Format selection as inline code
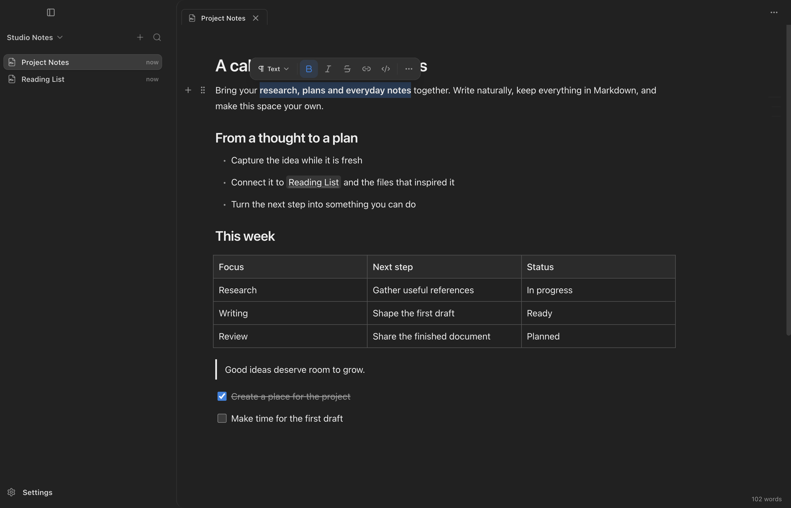The image size is (791, 508). point(386,69)
